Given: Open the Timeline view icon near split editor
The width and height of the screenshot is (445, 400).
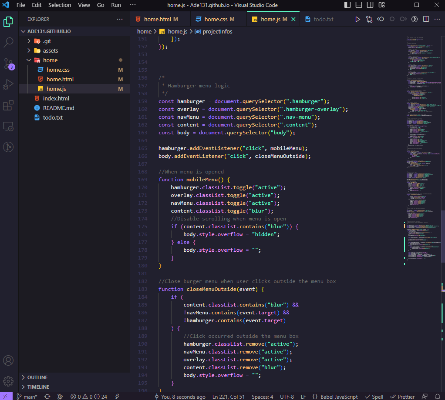Looking at the screenshot, I should coord(414,19).
